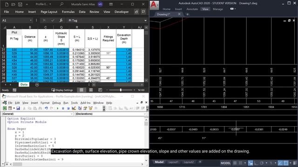Click the View Microsoft Excel icon in VBA toolbar
298x167 pixels.
tap(5, 108)
